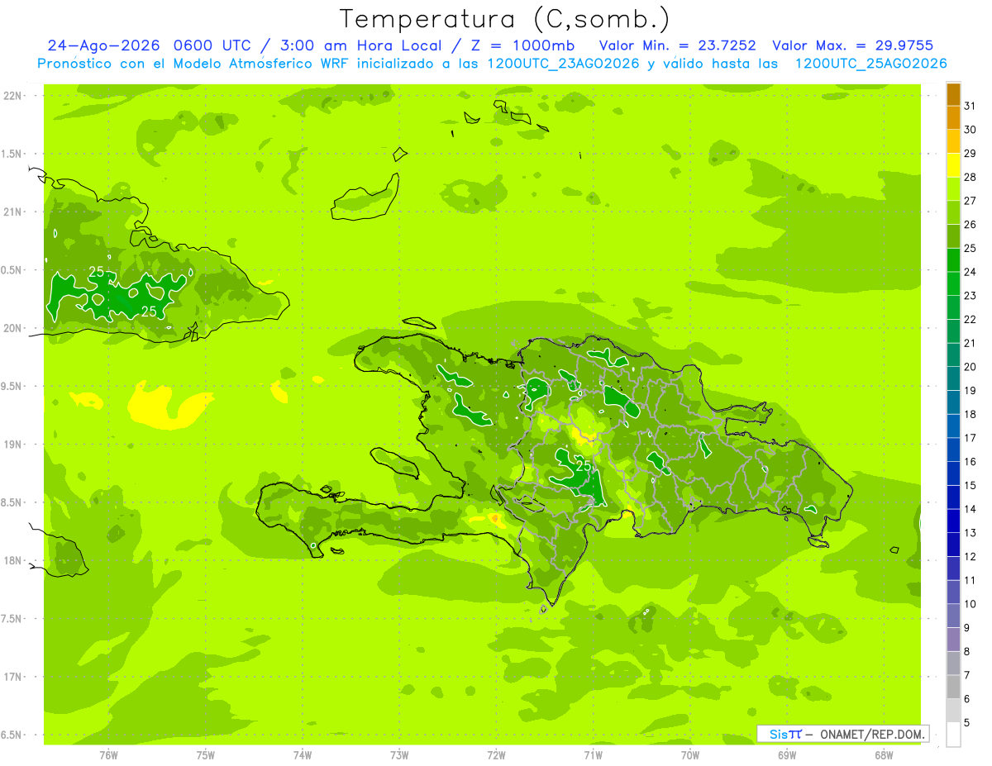The width and height of the screenshot is (992, 766).
Task: Click the '74W' longitude label
Action: click(303, 755)
